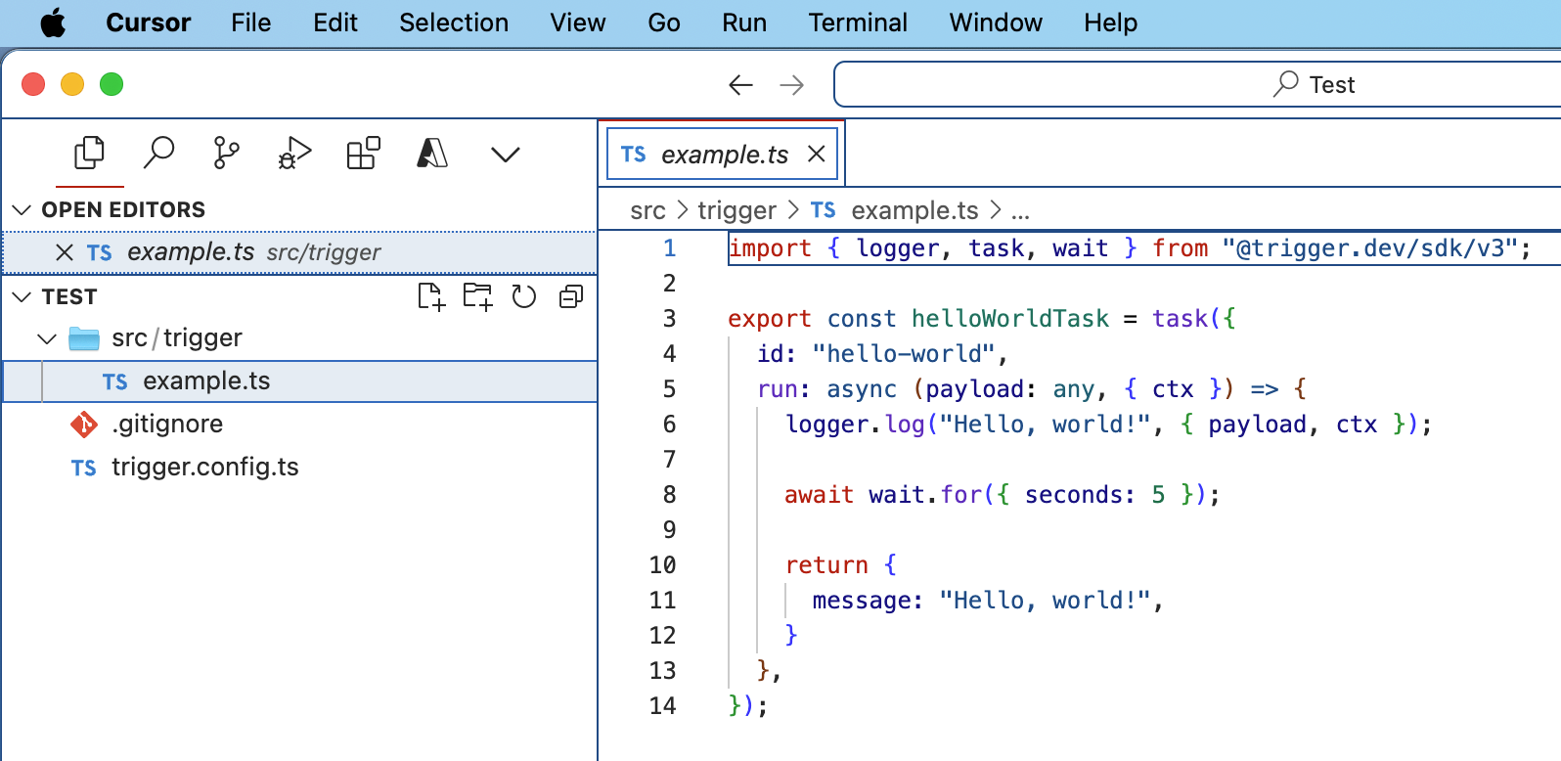Click the async keyword on line 5
The height and width of the screenshot is (761, 1561).
point(862,389)
